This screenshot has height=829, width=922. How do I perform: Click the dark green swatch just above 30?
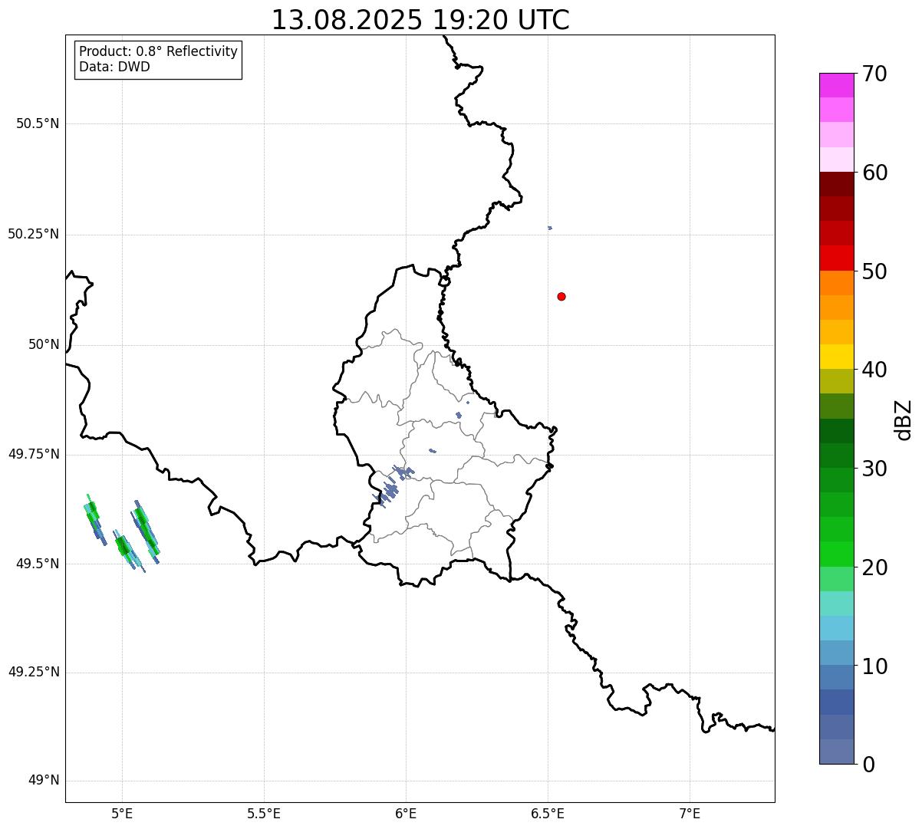point(836,456)
